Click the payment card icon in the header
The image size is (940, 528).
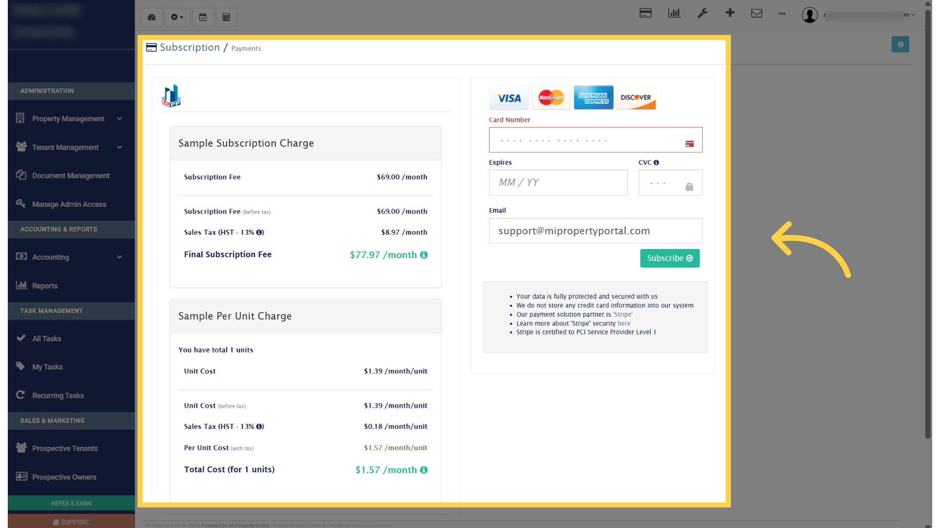click(x=645, y=13)
